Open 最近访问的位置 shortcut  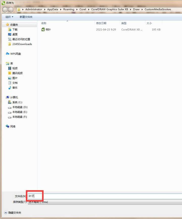coord(21,39)
